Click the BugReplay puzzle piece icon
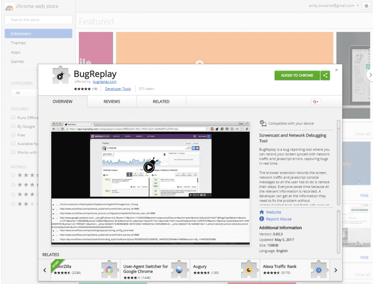The height and width of the screenshot is (284, 373). point(61,75)
